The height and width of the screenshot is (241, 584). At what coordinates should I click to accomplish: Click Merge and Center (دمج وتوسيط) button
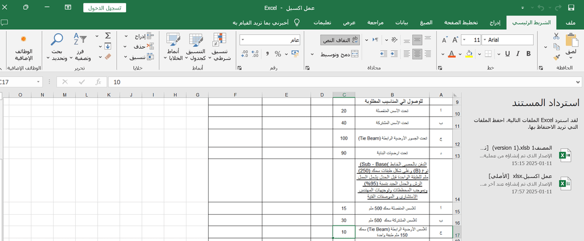pos(339,54)
